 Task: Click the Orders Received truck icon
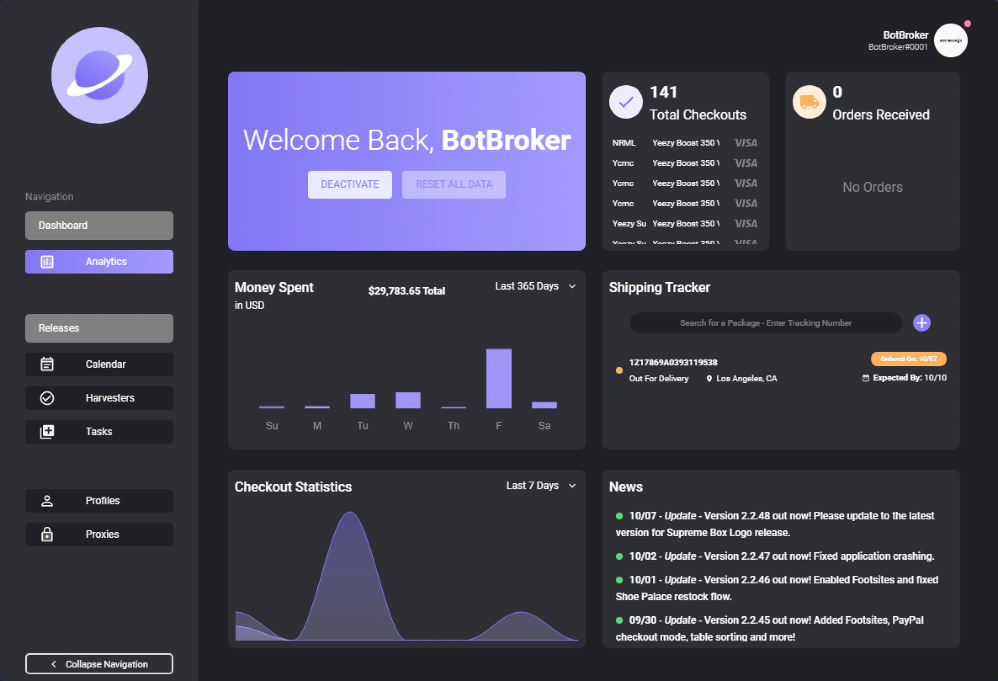coord(809,102)
